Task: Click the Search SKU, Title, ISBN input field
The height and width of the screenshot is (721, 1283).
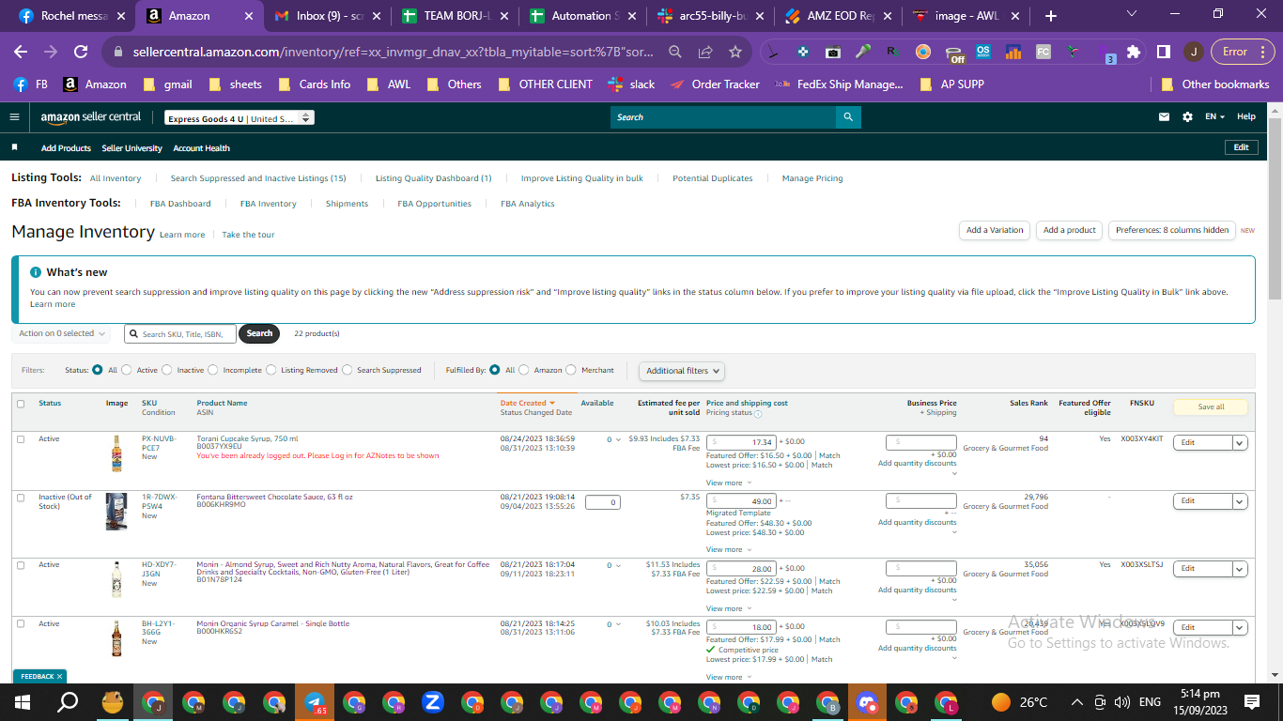Action: [x=180, y=333]
